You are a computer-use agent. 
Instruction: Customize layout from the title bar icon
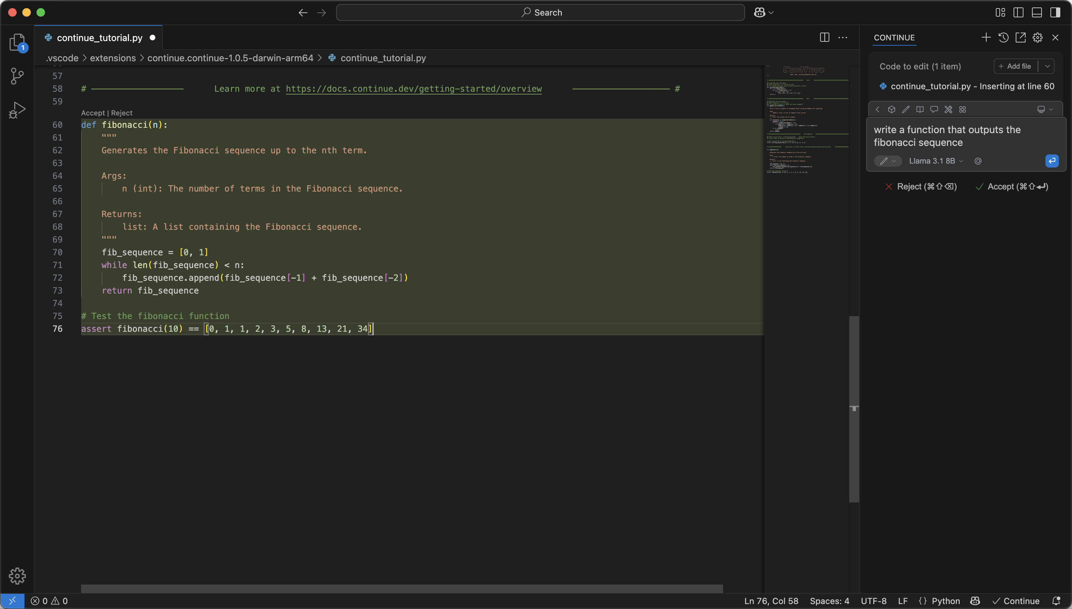(1000, 12)
